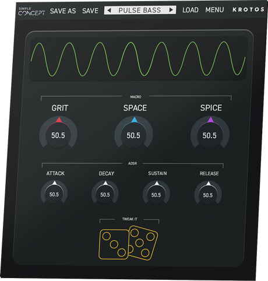
Task: Open the PULSE BASS preset selector
Action: pos(140,10)
